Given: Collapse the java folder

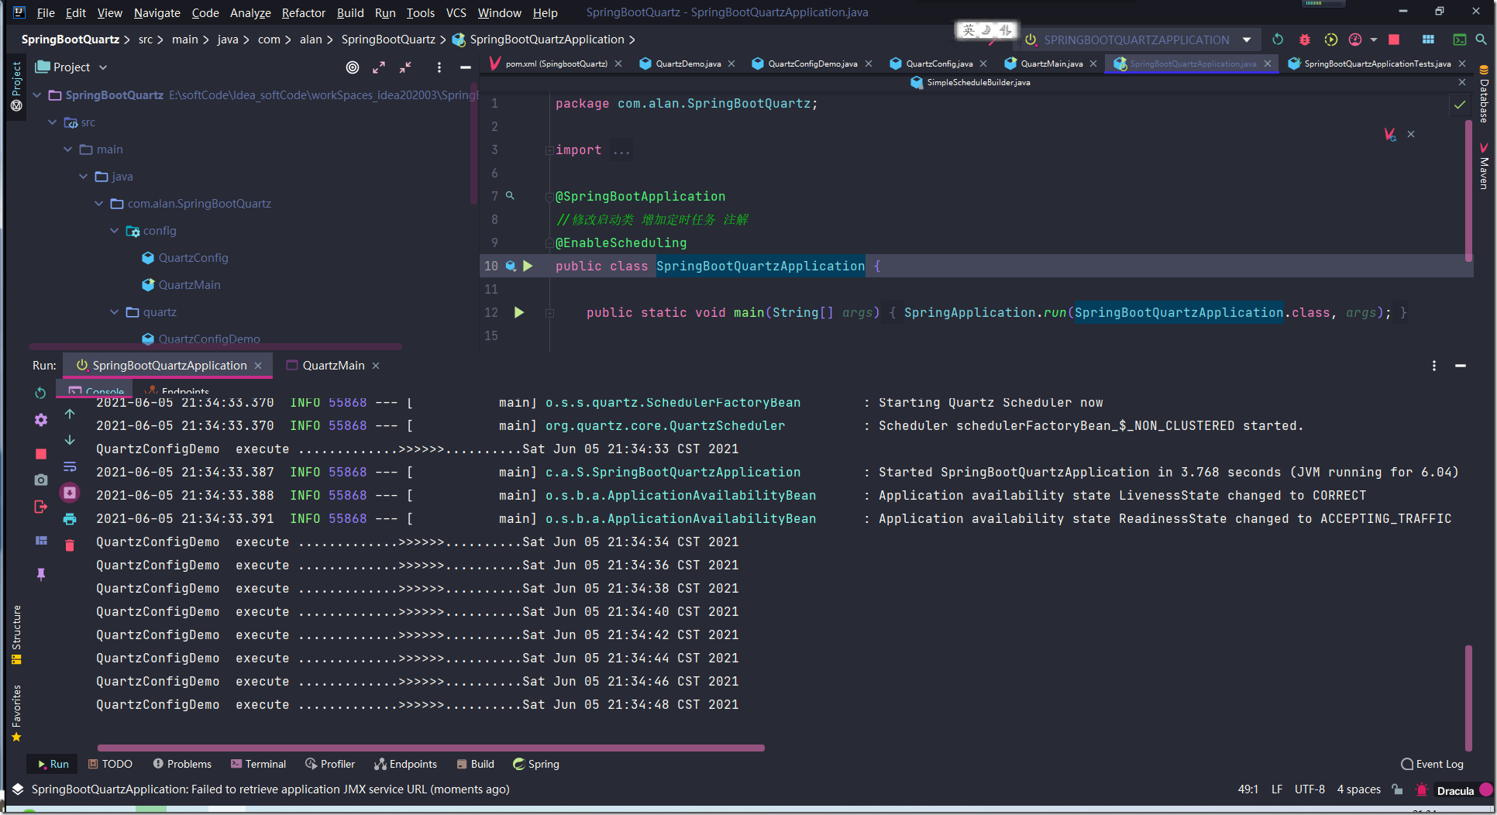Looking at the screenshot, I should [x=84, y=177].
